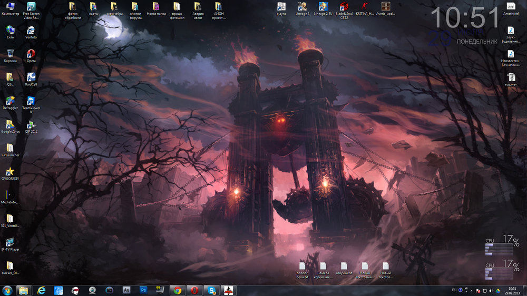Click the volume speaker tray icon
This screenshot has height=296, width=527.
pos(491,290)
